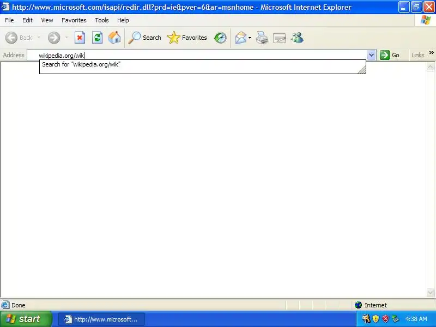Image resolution: width=436 pixels, height=327 pixels.
Task: Print the page with the printer icon
Action: click(x=262, y=38)
